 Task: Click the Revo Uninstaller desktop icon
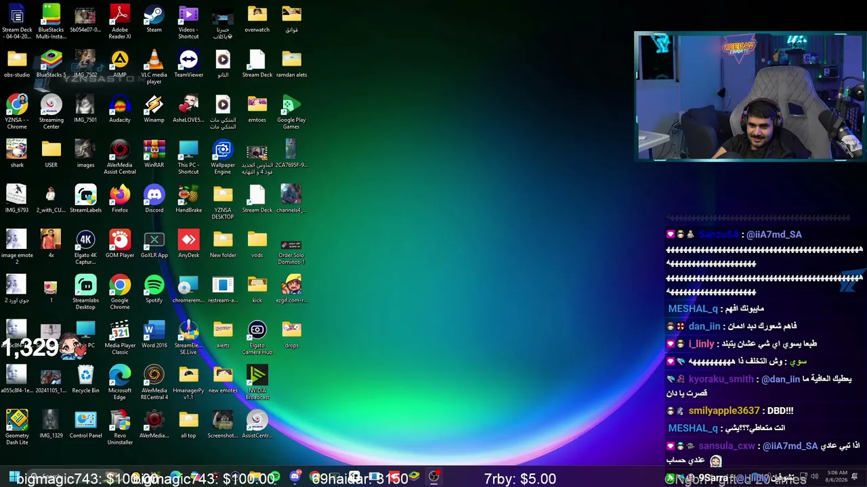tap(120, 428)
